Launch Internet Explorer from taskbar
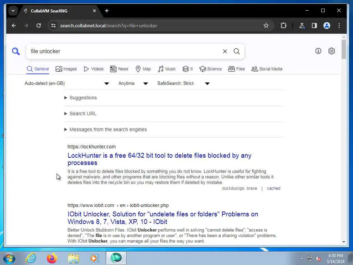353x265 pixels. tap(31, 258)
